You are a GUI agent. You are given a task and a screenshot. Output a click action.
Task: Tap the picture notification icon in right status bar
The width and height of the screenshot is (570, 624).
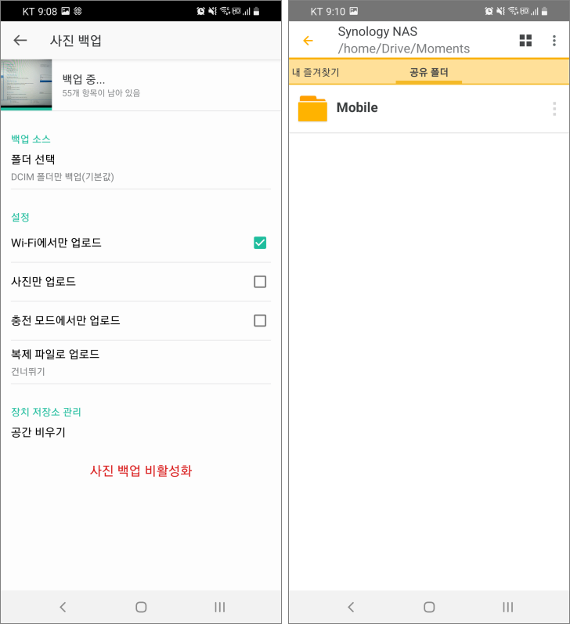353,11
